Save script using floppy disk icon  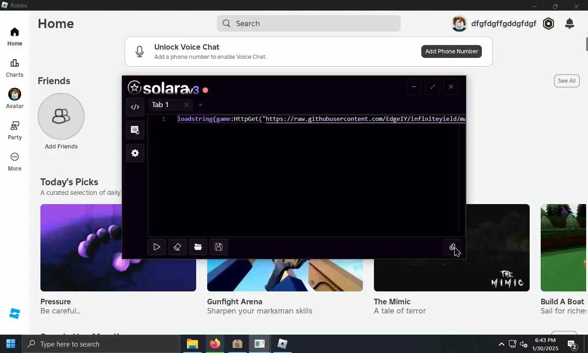click(219, 247)
